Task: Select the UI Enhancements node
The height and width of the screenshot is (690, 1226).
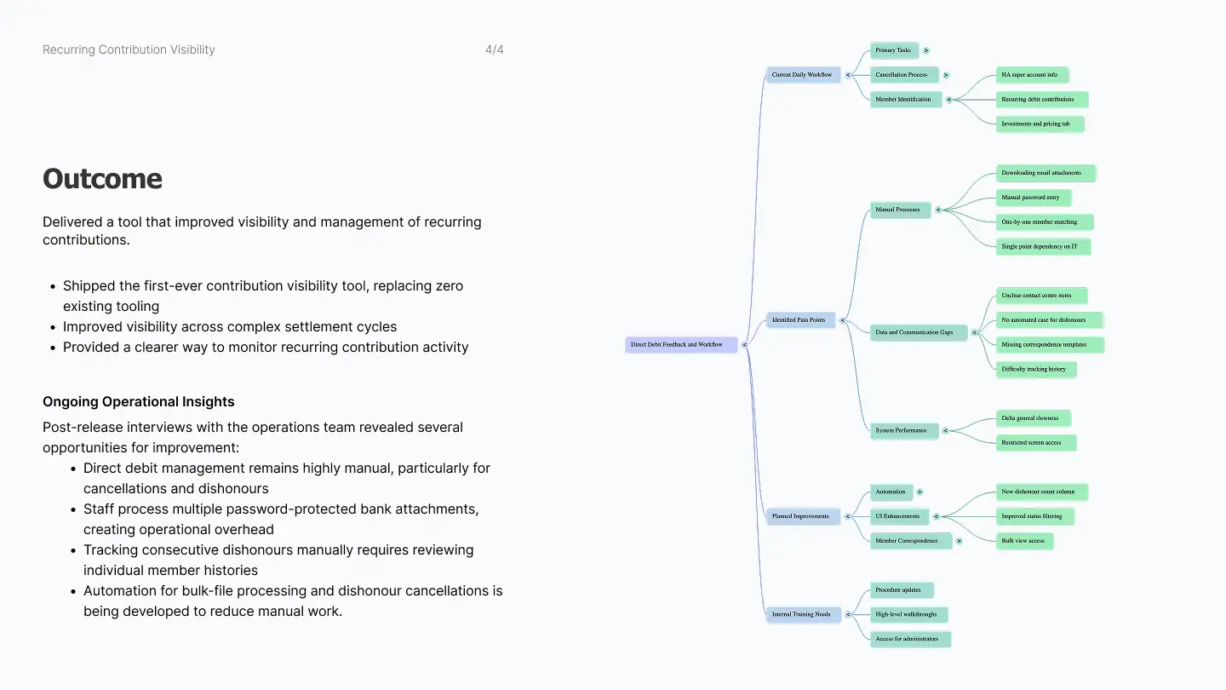Action: tap(900, 516)
